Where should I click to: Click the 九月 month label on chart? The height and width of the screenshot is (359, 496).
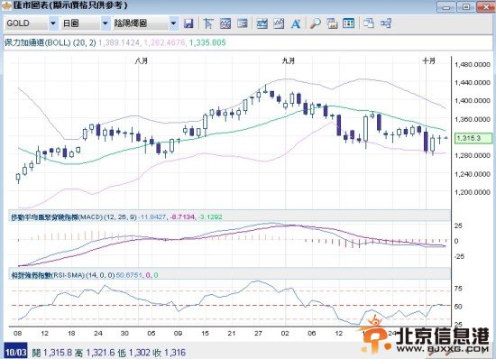(x=289, y=61)
